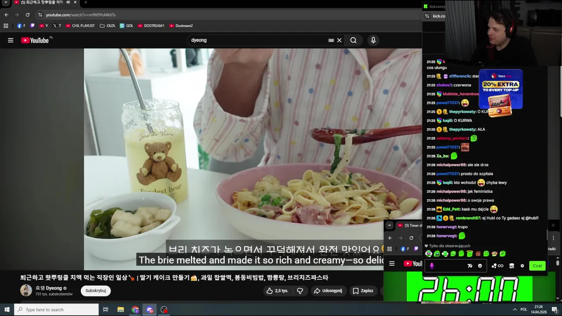The image size is (562, 316).
Task: Select chat user 'rembrandt87'
Action: (468, 218)
